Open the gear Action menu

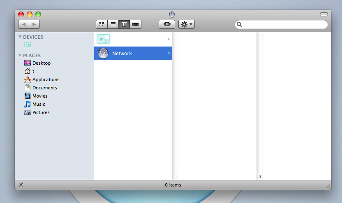[x=187, y=24]
